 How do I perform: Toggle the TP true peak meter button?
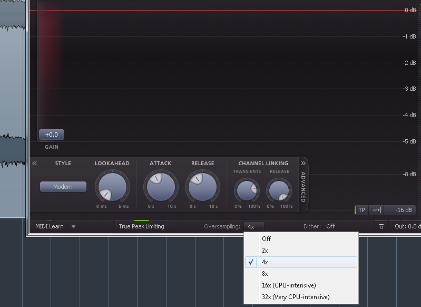click(x=361, y=210)
